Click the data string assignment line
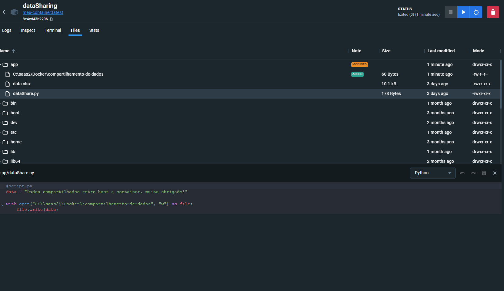 [x=97, y=192]
